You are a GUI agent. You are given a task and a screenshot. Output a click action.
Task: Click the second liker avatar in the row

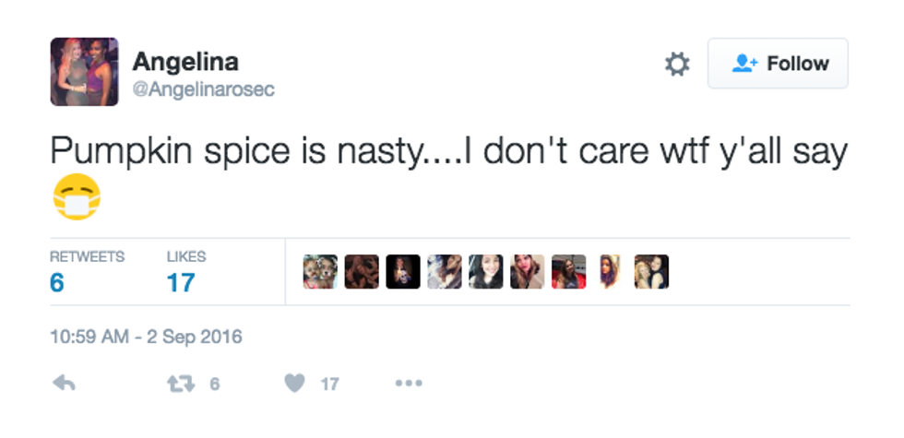pyautogui.click(x=362, y=272)
